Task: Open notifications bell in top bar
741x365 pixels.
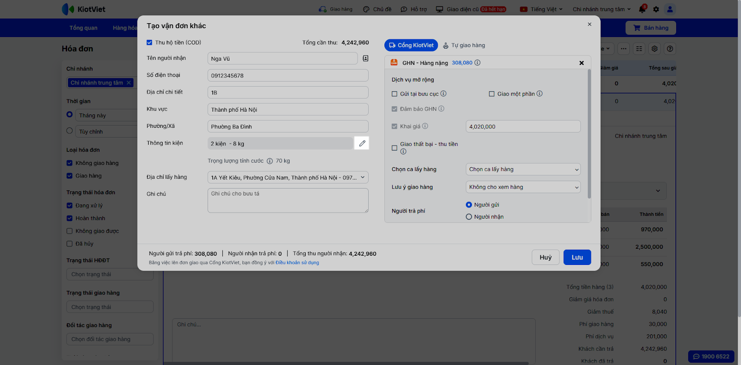Action: click(x=642, y=9)
